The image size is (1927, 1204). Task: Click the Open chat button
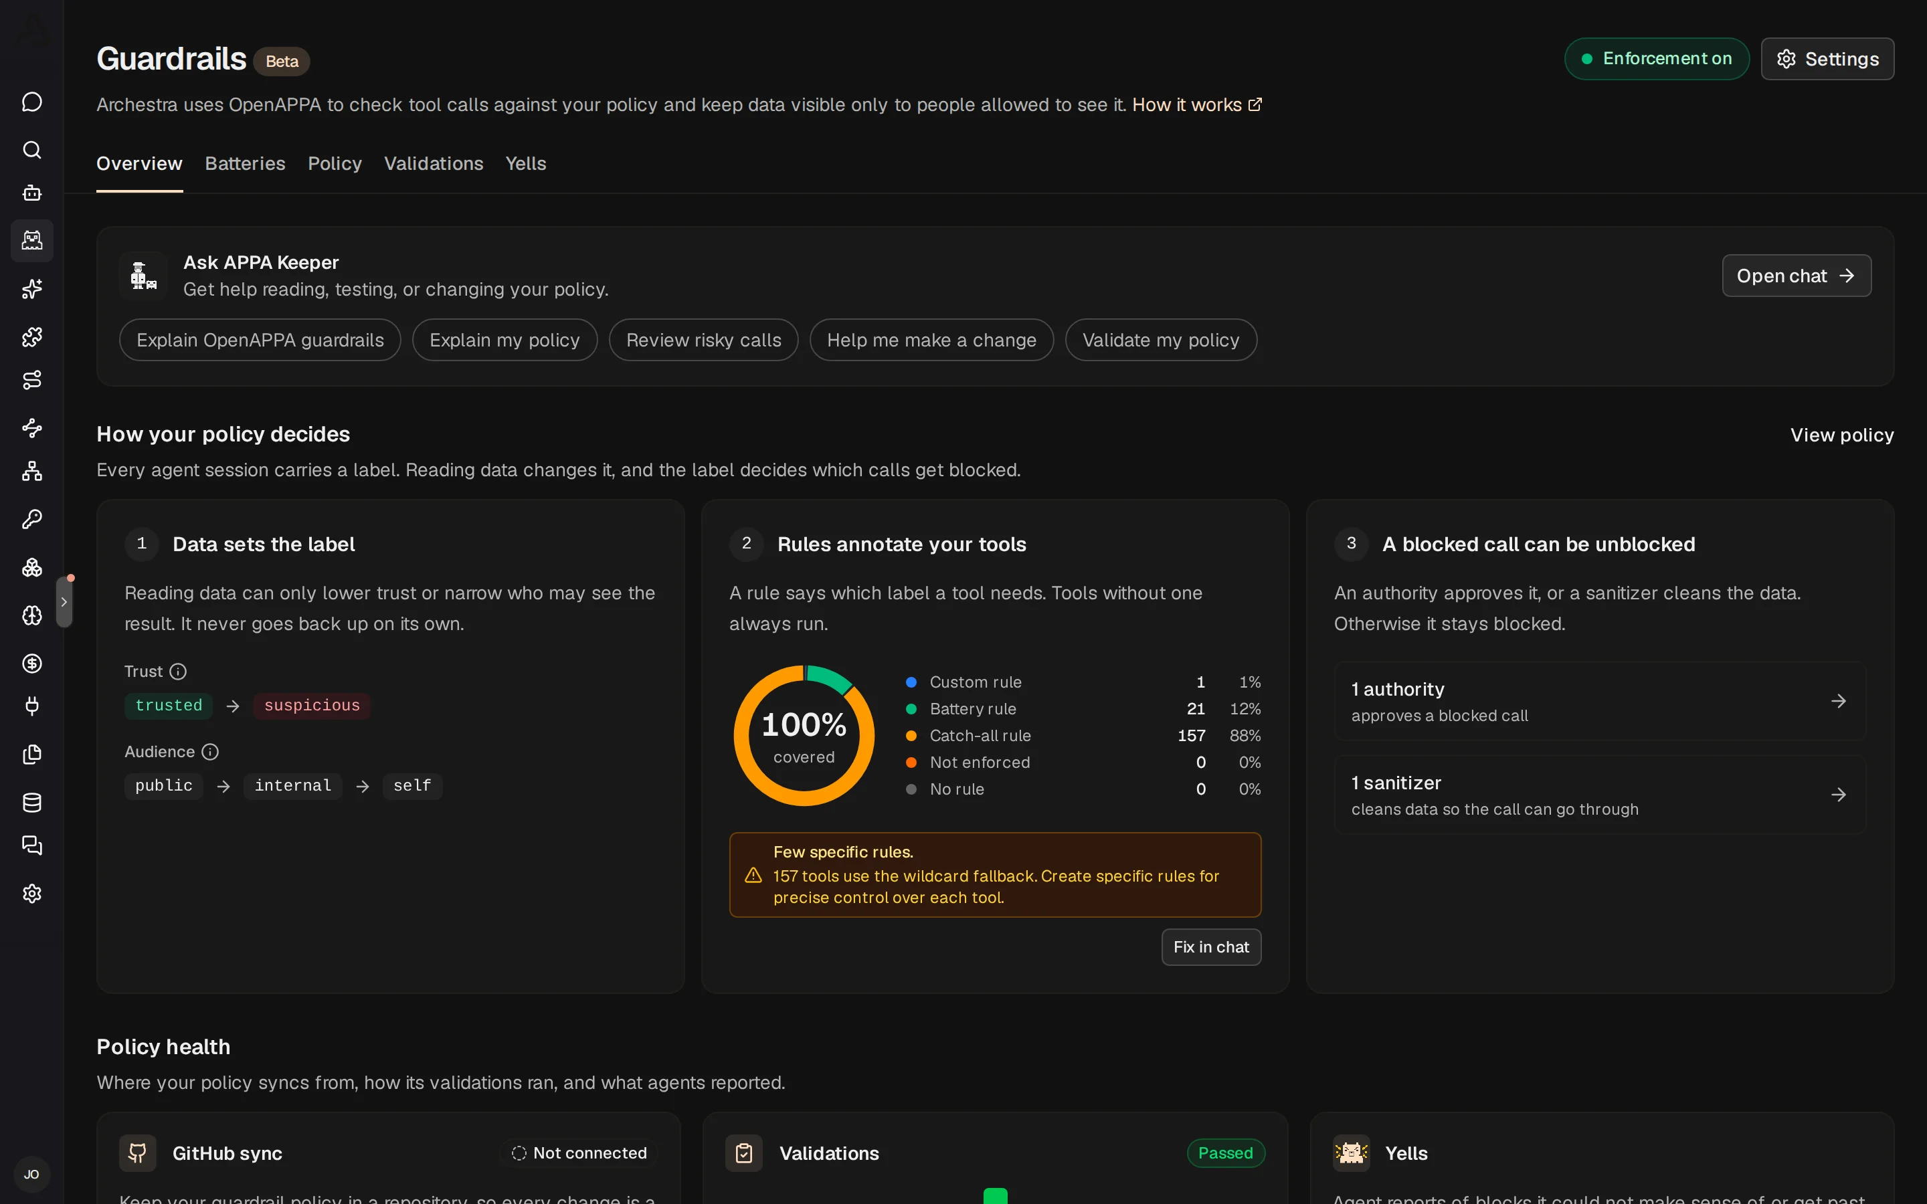coord(1797,276)
